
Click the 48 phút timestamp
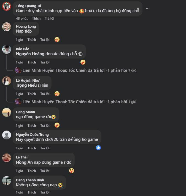(x=22, y=18)
